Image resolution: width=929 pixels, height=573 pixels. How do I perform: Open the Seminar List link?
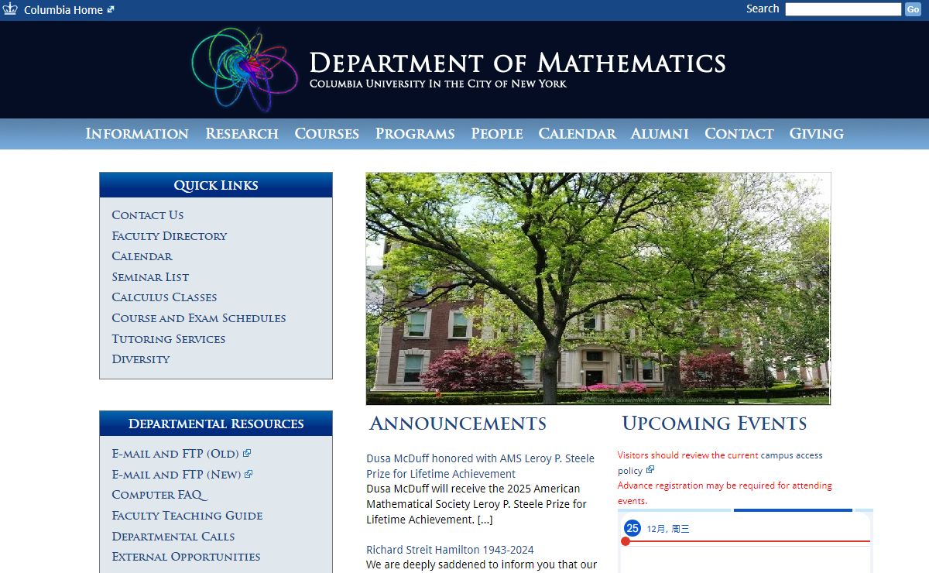pos(150,277)
